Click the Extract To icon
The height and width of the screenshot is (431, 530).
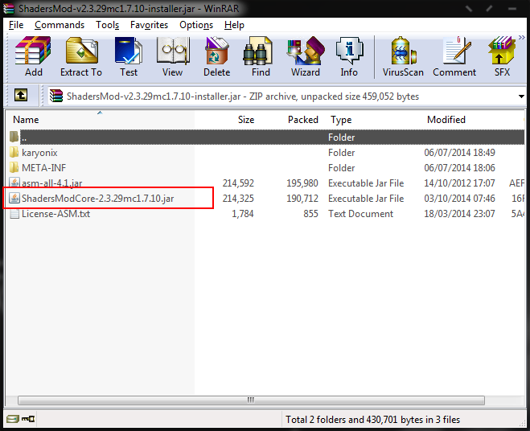tap(81, 56)
